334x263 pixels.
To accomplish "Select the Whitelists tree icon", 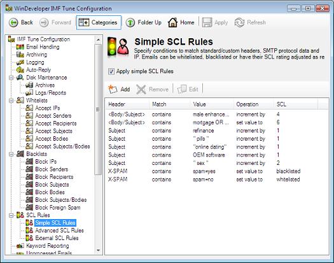I will [x=20, y=100].
